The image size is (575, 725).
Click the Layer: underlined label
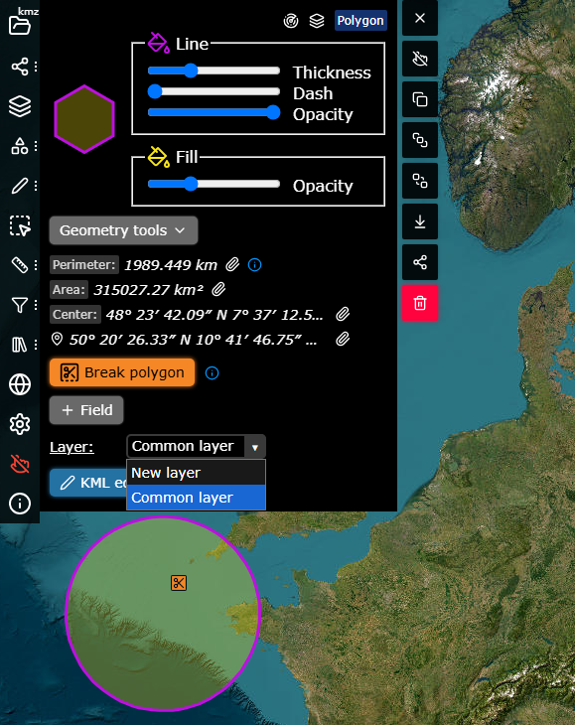(72, 447)
